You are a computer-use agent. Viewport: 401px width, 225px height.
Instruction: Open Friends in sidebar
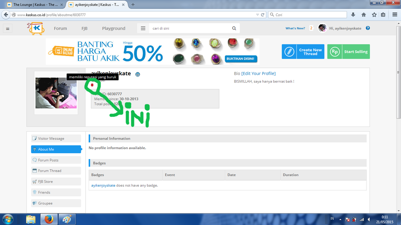point(56,192)
